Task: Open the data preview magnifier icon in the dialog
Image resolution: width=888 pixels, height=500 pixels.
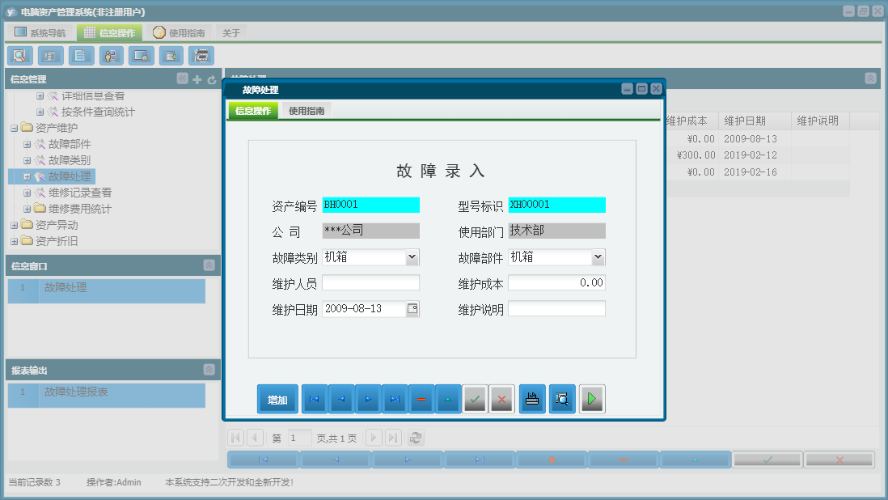Action: point(561,398)
